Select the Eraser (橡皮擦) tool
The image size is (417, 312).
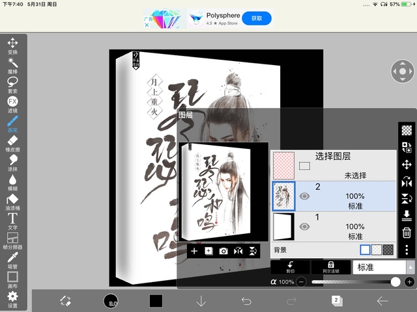(x=12, y=142)
